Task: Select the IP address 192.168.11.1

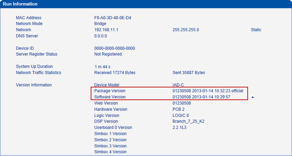Action: pyautogui.click(x=106, y=30)
